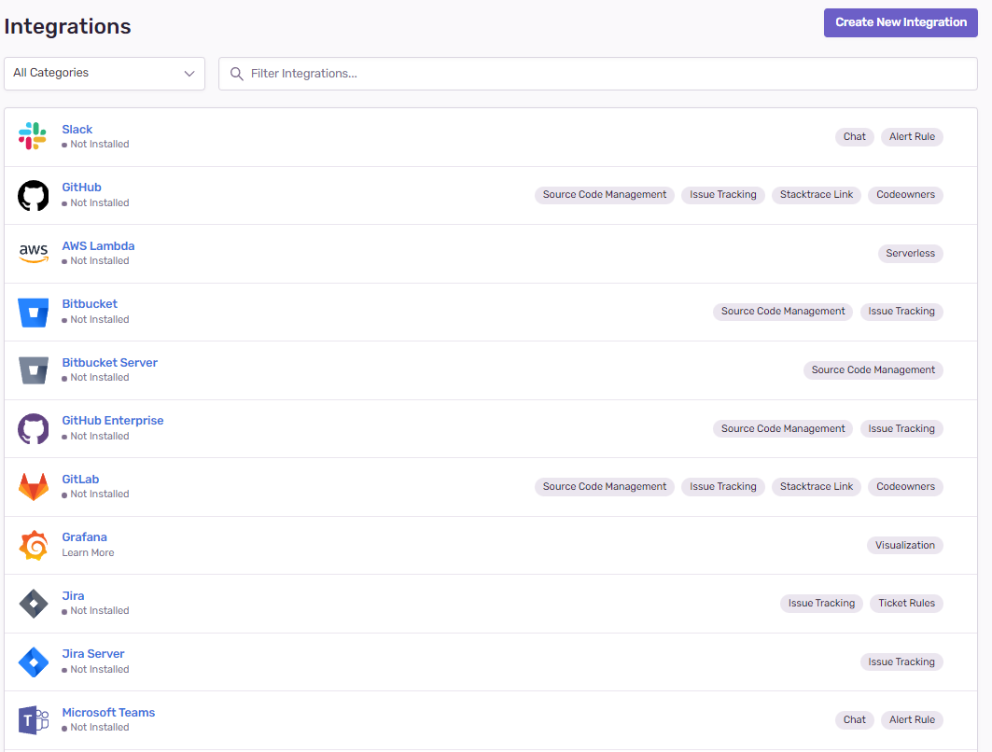Click the Visualization tag on Grafana row
Viewport: 992px width, 752px height.
[x=904, y=545]
